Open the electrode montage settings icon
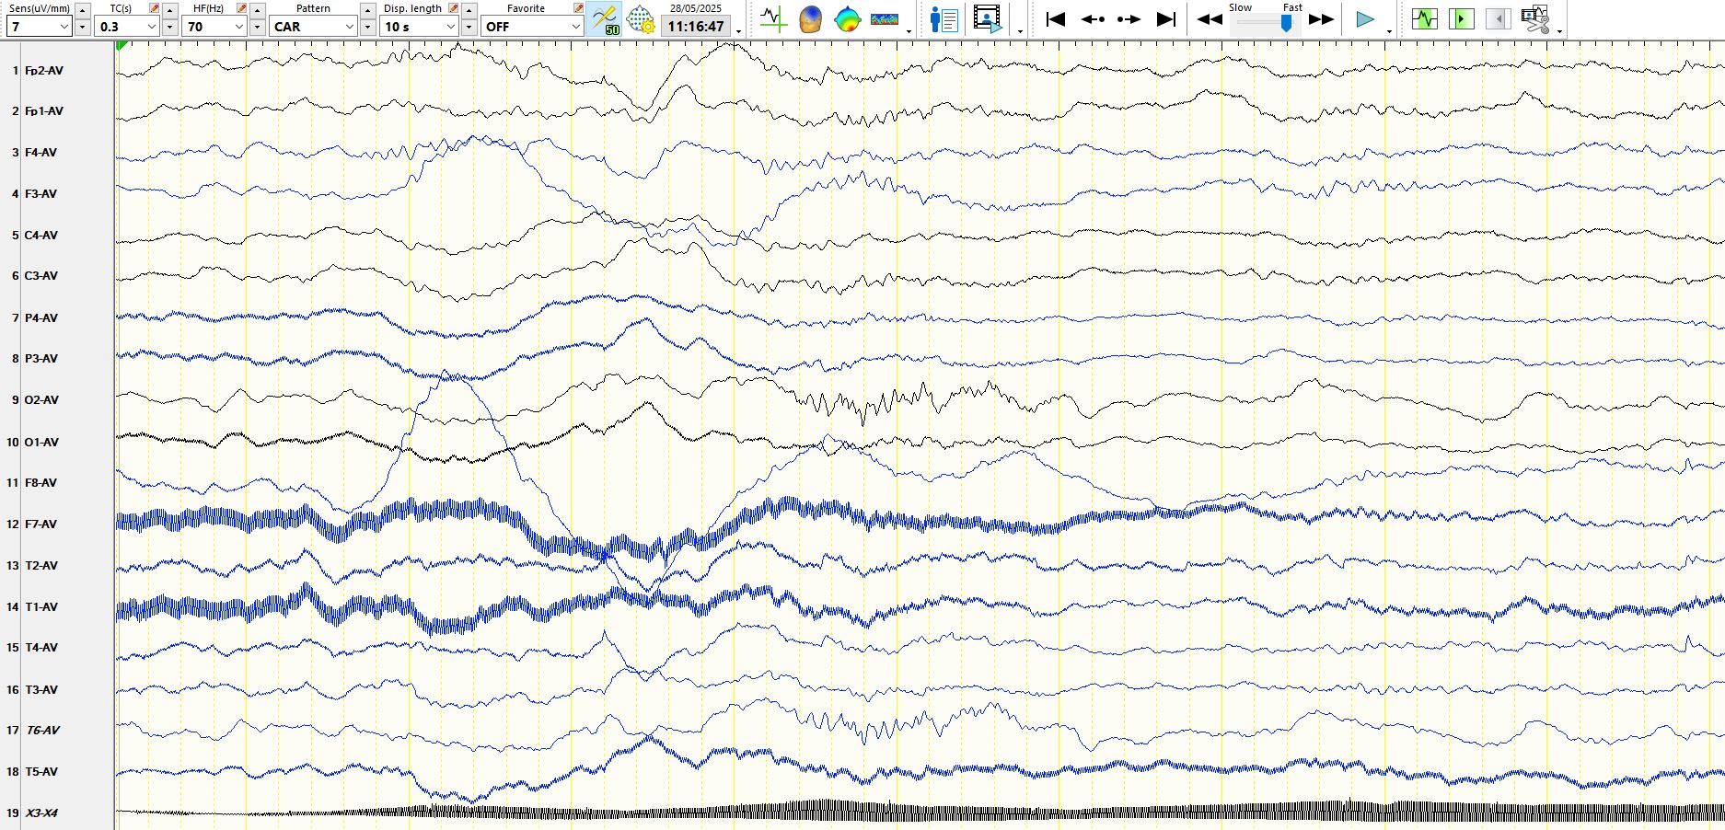 [x=641, y=19]
